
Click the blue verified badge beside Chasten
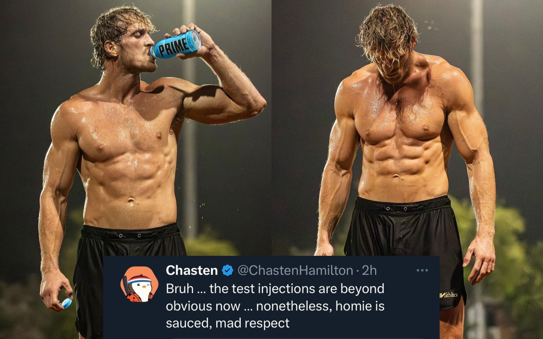coord(227,271)
